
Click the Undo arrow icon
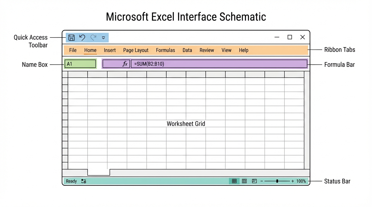coord(82,37)
